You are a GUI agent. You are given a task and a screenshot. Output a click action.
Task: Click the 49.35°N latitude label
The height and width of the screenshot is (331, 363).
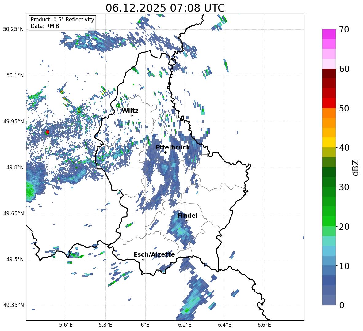click(x=13, y=305)
